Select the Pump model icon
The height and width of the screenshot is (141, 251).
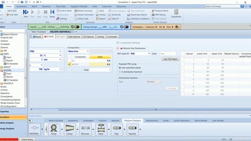click(x=54, y=129)
